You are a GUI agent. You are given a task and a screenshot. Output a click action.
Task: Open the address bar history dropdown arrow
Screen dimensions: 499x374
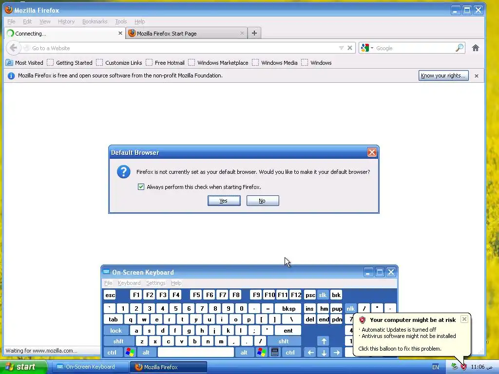click(341, 48)
